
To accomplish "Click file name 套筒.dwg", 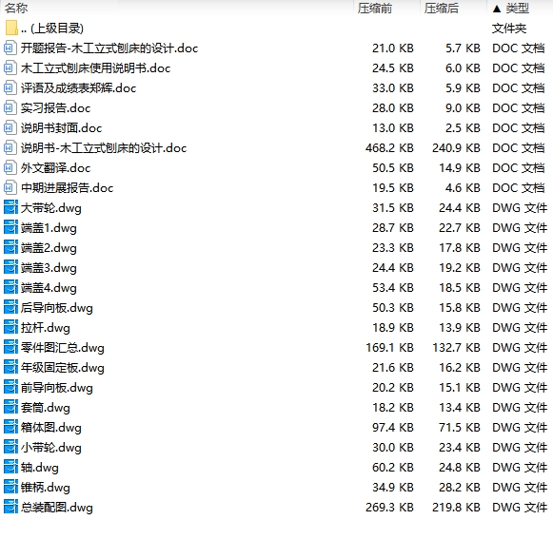I will click(x=45, y=408).
